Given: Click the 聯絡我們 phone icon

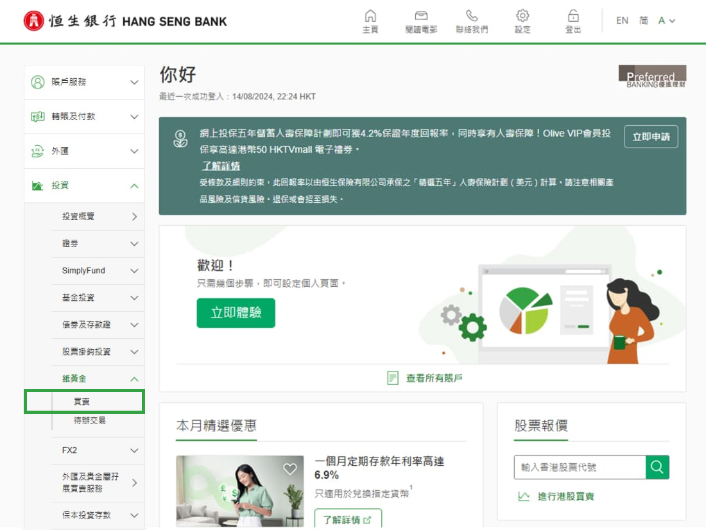Looking at the screenshot, I should (472, 16).
